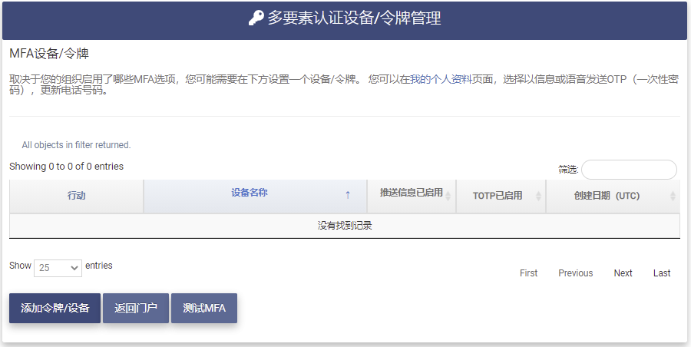Click the 多要素认证设备/令牌管理 page title
The width and height of the screenshot is (691, 347).
click(354, 18)
